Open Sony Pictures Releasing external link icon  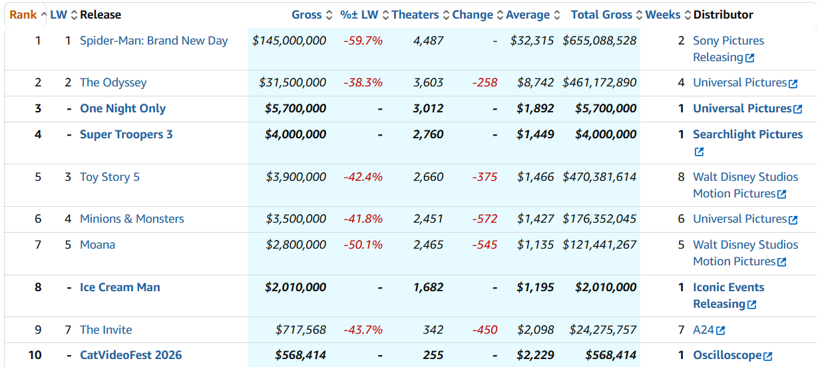pyautogui.click(x=750, y=58)
